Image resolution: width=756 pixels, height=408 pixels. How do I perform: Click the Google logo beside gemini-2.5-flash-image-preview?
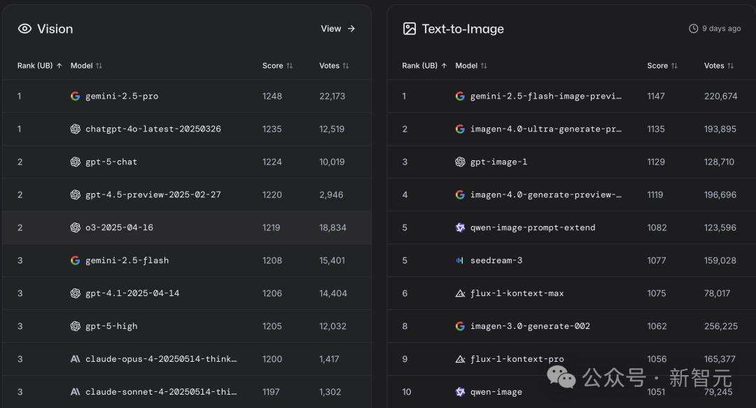click(x=460, y=96)
